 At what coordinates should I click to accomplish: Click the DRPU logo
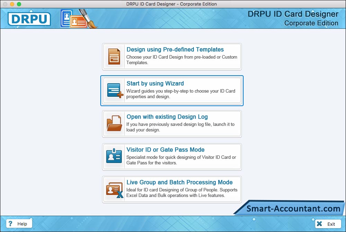29,19
